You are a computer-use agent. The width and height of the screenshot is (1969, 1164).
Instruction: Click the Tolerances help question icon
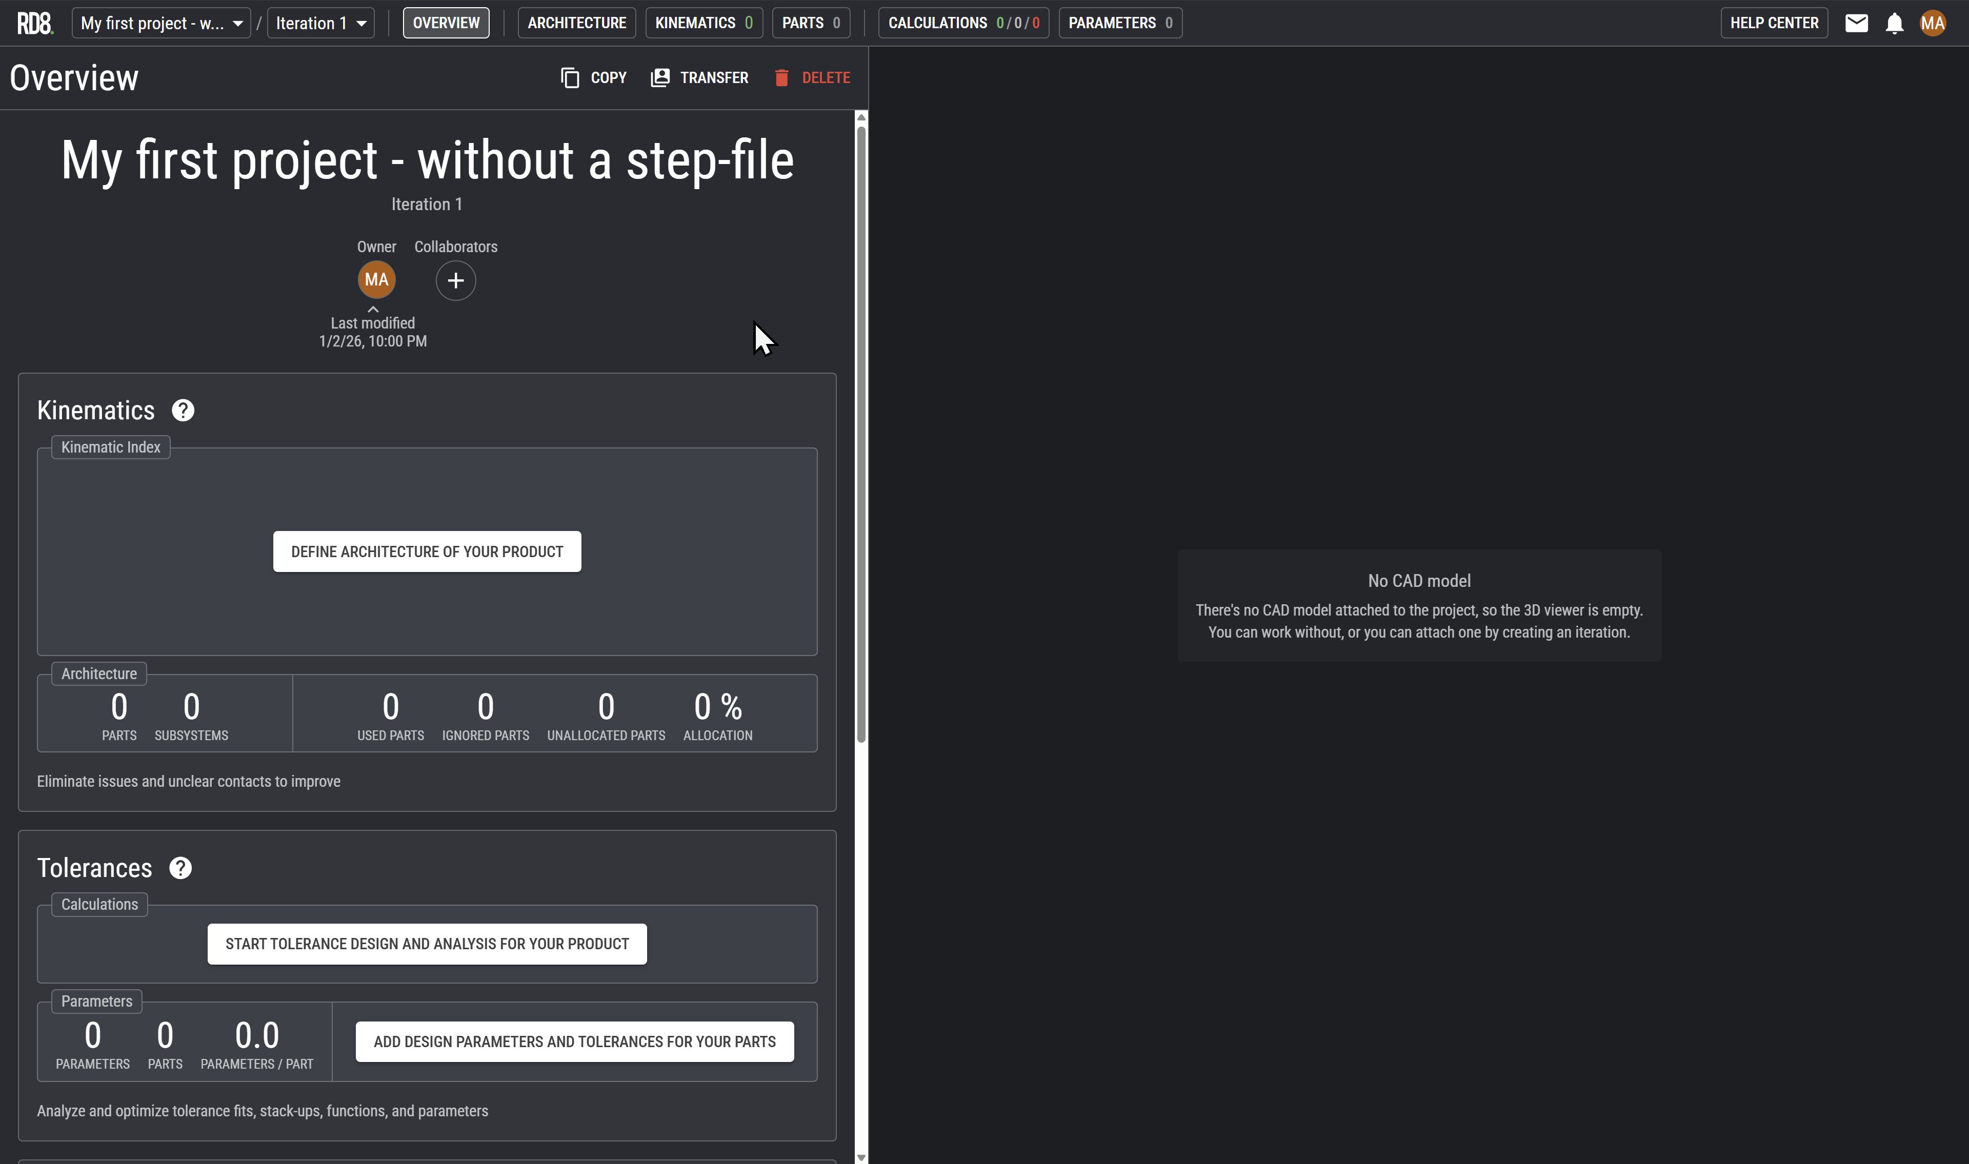pos(180,868)
